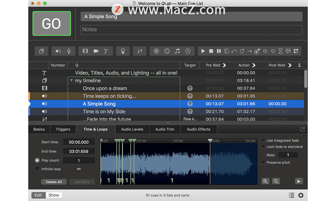The width and height of the screenshot is (336, 201).
Task: Add a Devamp cue with the clockwise arrow icon
Action: coord(242,51)
